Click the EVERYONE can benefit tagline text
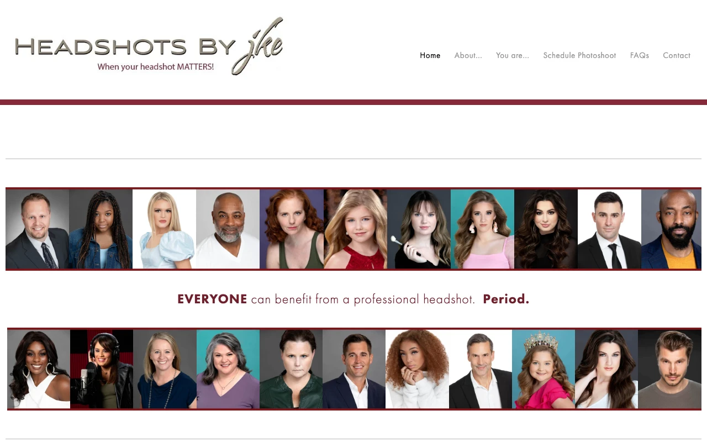The width and height of the screenshot is (707, 442). 353,299
